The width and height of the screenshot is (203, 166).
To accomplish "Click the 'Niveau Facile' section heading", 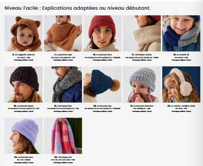I will [x=21, y=8].
